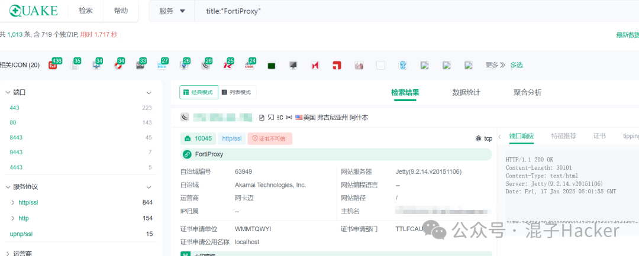Select the dark green square related icon
This screenshot has height=256, width=639.
pyautogui.click(x=272, y=65)
